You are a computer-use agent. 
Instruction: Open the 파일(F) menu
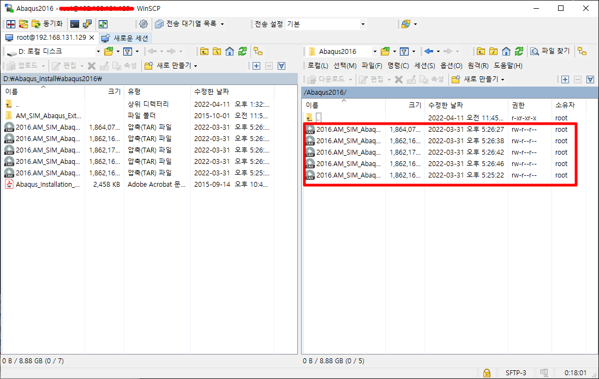pyautogui.click(x=372, y=65)
